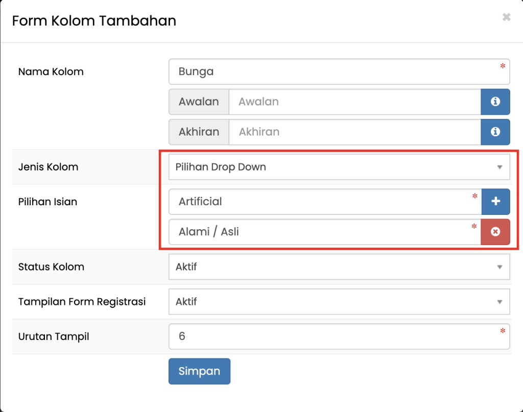Viewport: 523px width, 412px height.
Task: Click the Form Kolom Tambahan title
Action: click(x=94, y=21)
